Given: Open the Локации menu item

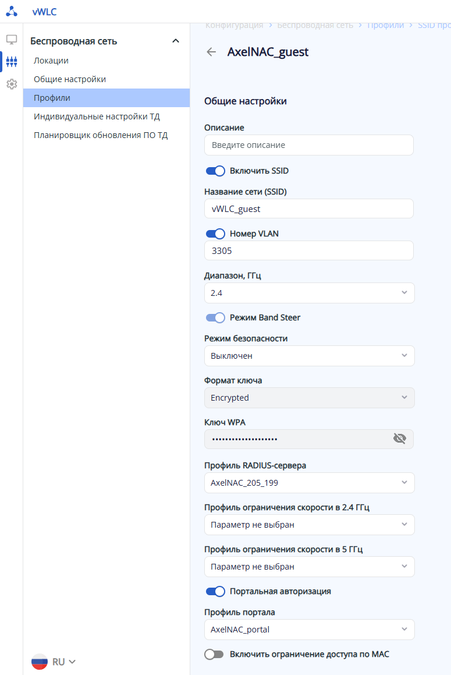Looking at the screenshot, I should (51, 61).
